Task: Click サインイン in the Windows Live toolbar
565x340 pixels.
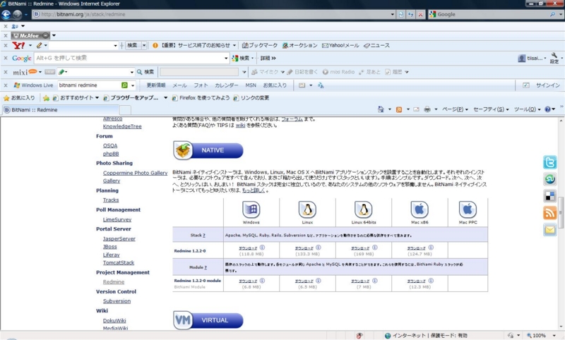Action: point(548,85)
